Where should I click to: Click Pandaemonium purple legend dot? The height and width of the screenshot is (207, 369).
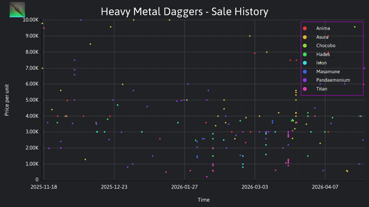pyautogui.click(x=305, y=80)
